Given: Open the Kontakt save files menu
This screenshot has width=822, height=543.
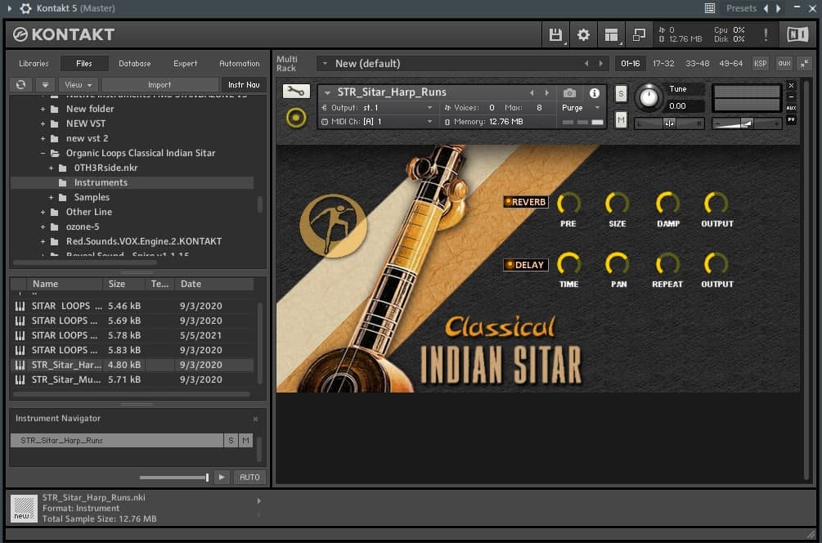Looking at the screenshot, I should point(555,35).
